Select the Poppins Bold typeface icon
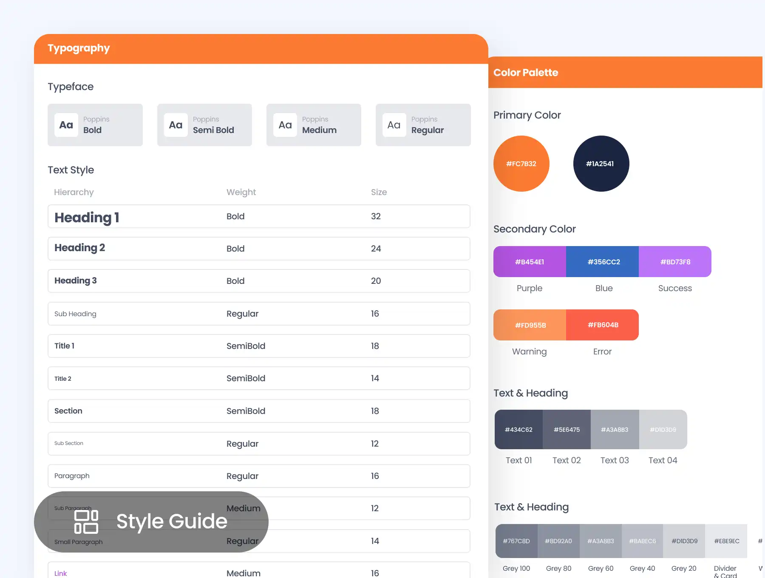Image resolution: width=765 pixels, height=578 pixels. click(x=66, y=125)
